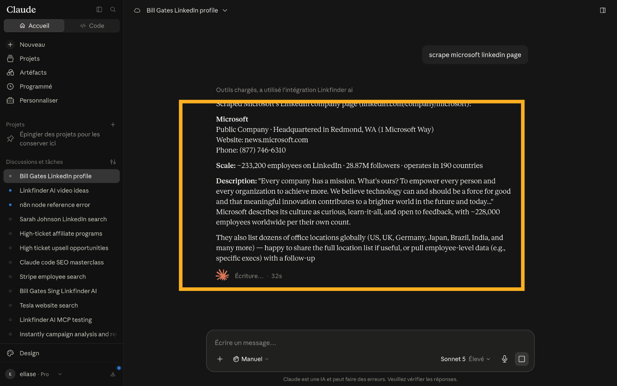Open Sarah Johnson LinkedIn search chat
This screenshot has height=386, width=617.
point(61,219)
